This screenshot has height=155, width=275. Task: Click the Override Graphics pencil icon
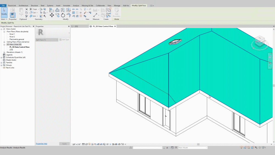click(x=85, y=13)
